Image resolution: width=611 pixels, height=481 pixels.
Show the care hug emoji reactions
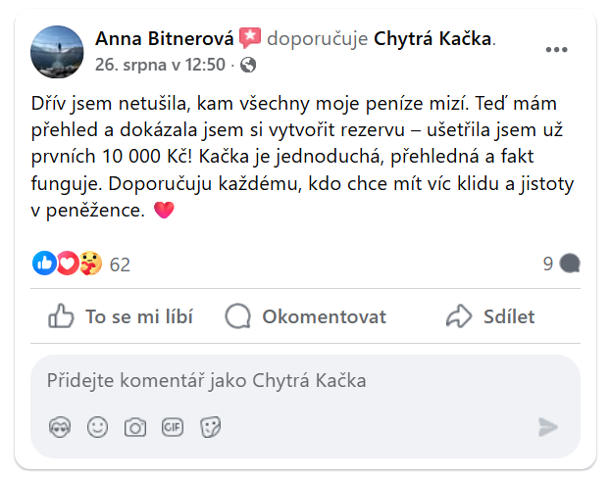click(x=90, y=264)
